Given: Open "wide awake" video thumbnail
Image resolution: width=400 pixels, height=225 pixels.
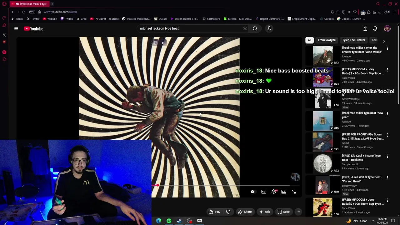Looking at the screenshot, I should point(323,56).
